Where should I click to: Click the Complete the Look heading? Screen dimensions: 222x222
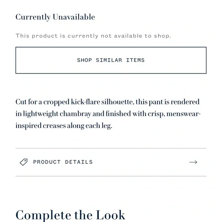click(70, 215)
